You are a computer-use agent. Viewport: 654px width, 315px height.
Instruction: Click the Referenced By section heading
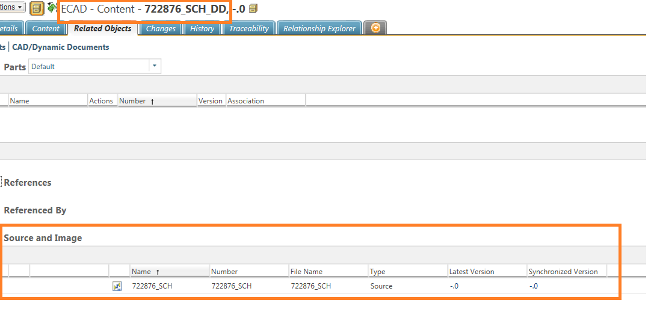pos(35,210)
